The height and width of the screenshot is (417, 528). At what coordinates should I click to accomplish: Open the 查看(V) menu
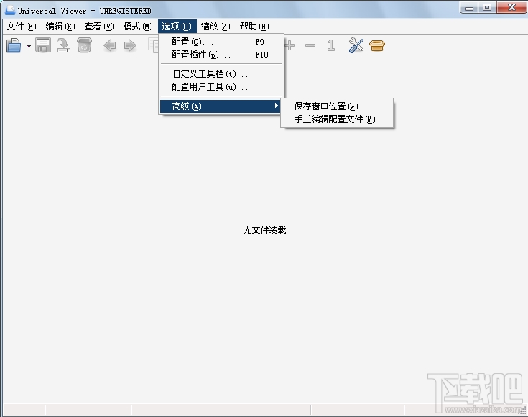tap(99, 27)
